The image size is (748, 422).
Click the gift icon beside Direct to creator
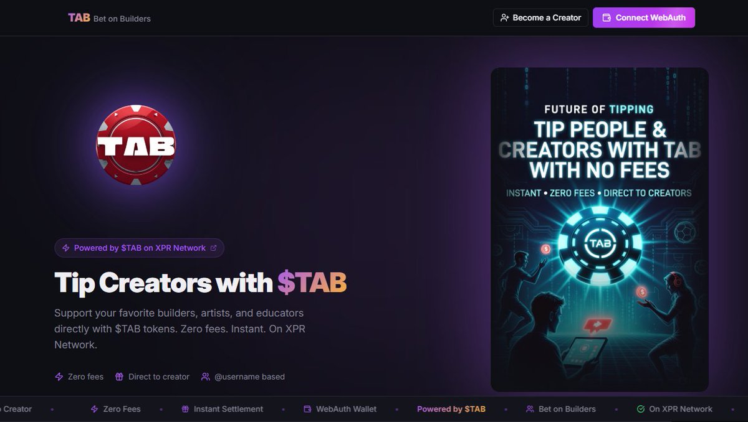click(120, 377)
